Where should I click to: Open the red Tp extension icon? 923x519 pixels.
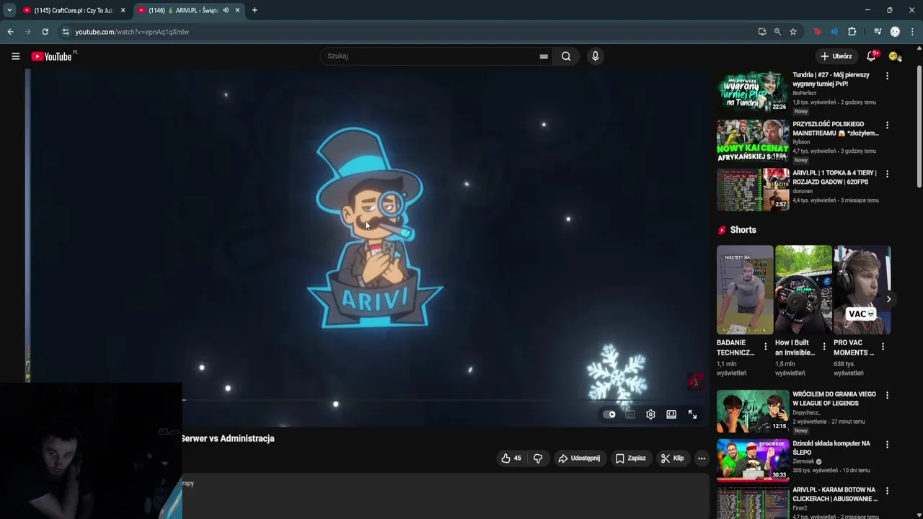(x=817, y=32)
